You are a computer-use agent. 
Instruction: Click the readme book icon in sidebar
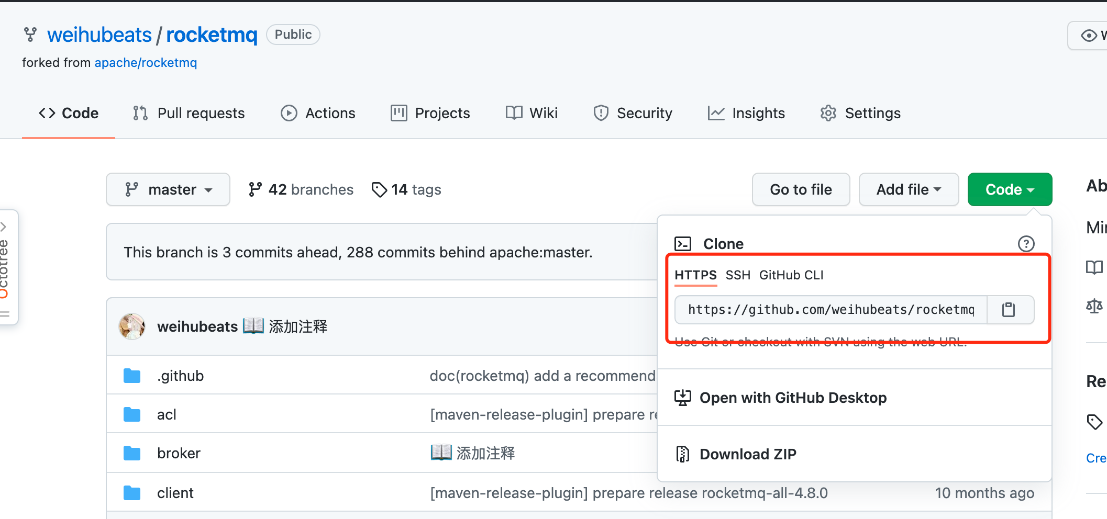[1094, 268]
